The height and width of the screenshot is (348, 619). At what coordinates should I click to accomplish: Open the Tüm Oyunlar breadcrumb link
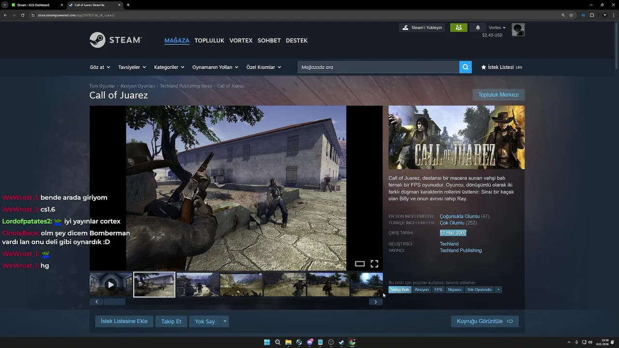coord(103,86)
